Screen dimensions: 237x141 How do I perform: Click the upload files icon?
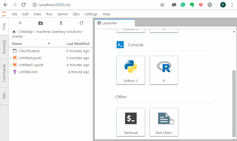[x=61, y=23]
